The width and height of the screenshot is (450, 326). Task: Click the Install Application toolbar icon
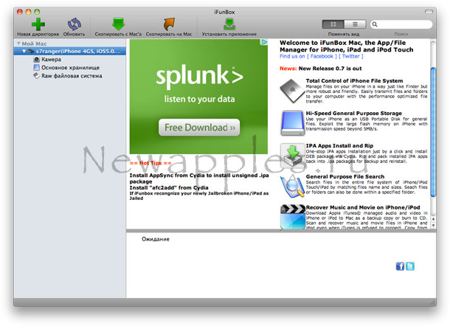pyautogui.click(x=229, y=24)
